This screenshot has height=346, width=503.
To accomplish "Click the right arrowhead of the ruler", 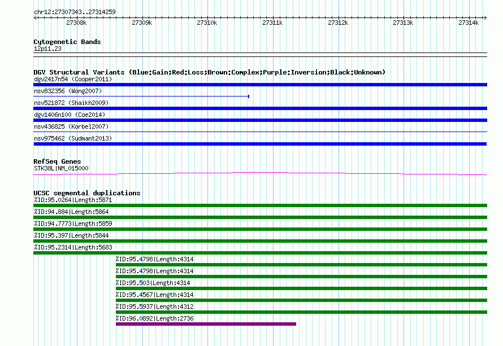I will (x=485, y=17).
